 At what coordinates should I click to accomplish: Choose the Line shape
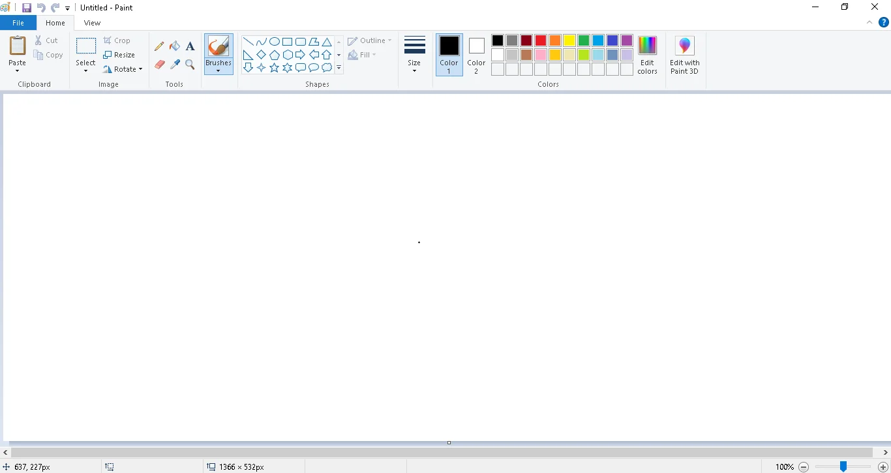tap(249, 42)
